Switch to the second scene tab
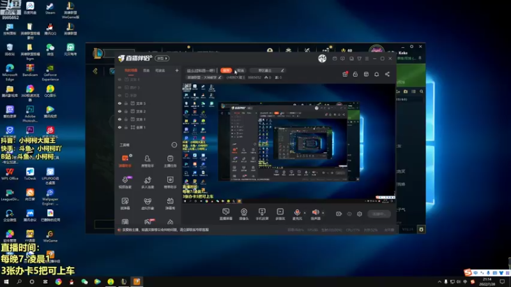Image resolution: width=511 pixels, height=287 pixels. pyautogui.click(x=146, y=70)
